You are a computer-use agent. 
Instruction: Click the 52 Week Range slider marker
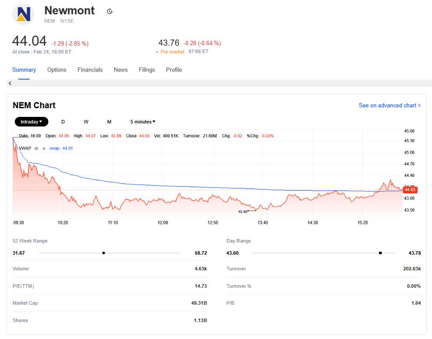tap(104, 253)
